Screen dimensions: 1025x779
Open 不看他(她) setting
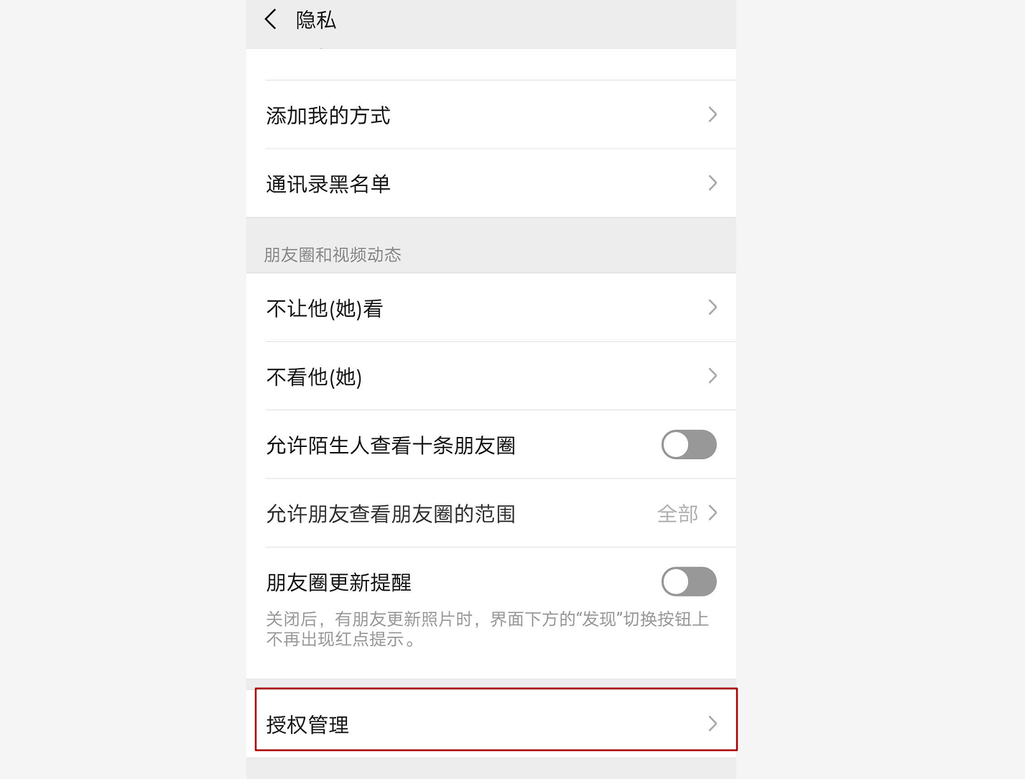[x=491, y=376]
